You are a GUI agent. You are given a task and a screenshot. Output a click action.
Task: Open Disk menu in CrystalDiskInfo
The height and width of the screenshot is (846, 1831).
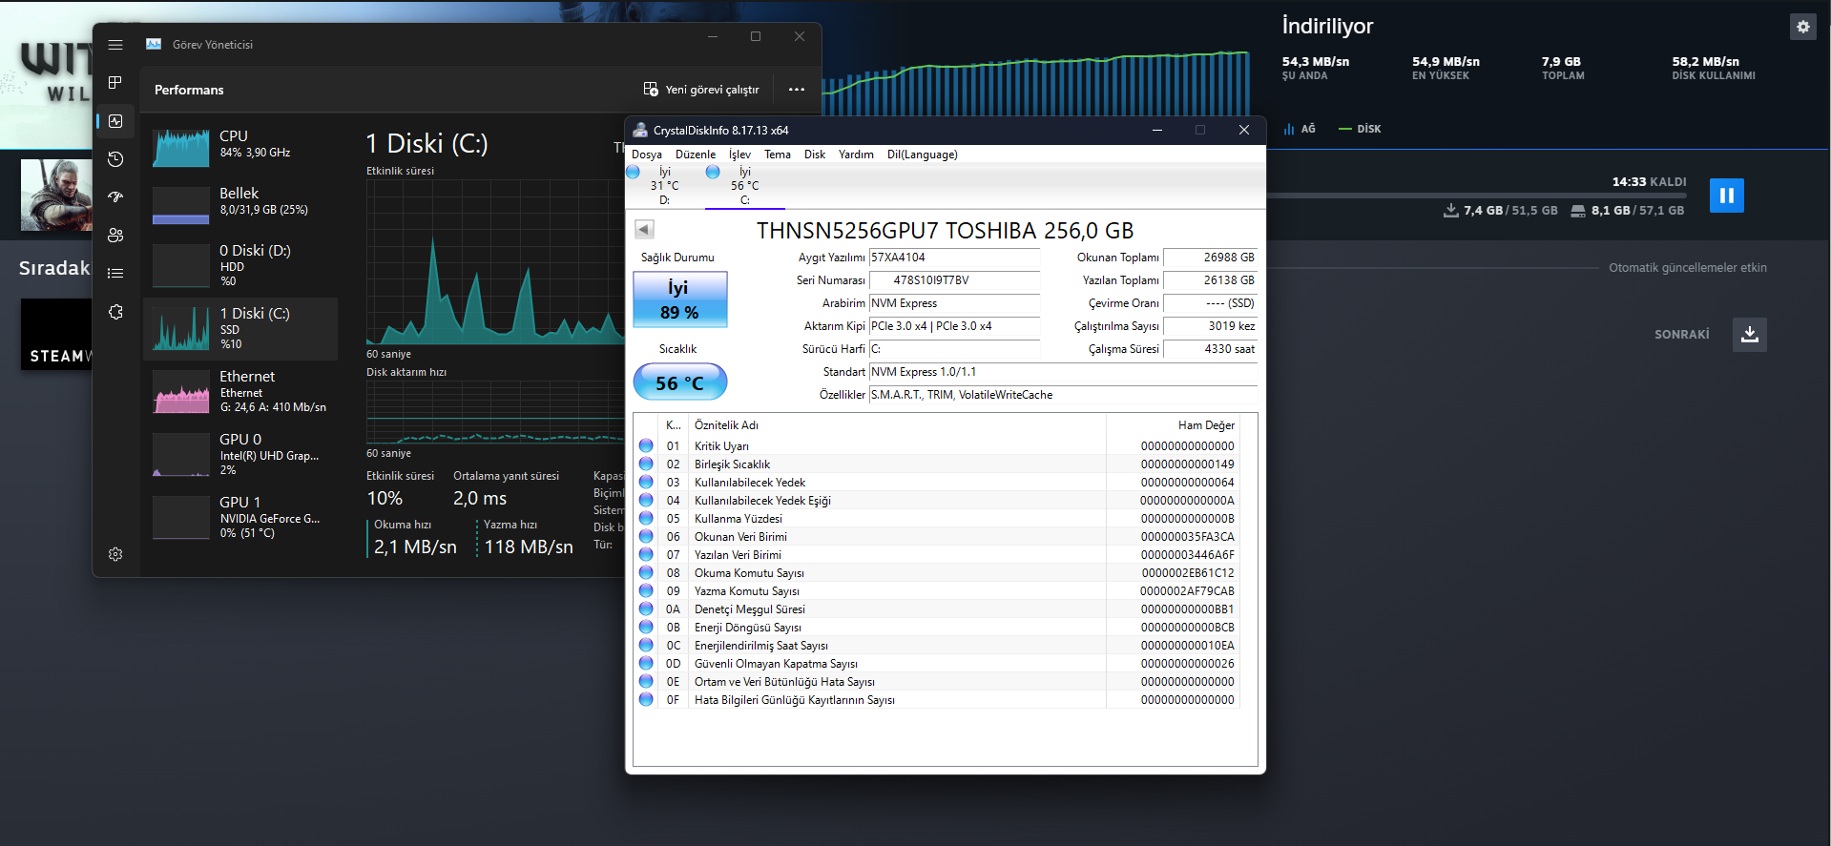click(815, 155)
